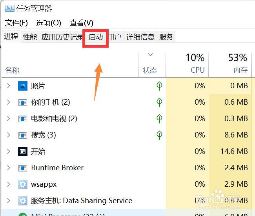This screenshot has width=255, height=216.
Task: Click the 0% CPU value for 开始
Action: [200, 152]
